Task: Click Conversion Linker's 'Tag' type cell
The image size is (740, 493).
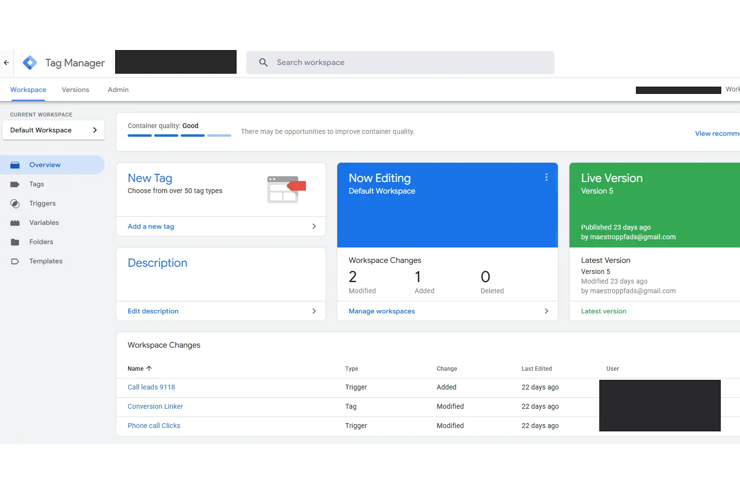Action: pyautogui.click(x=351, y=406)
